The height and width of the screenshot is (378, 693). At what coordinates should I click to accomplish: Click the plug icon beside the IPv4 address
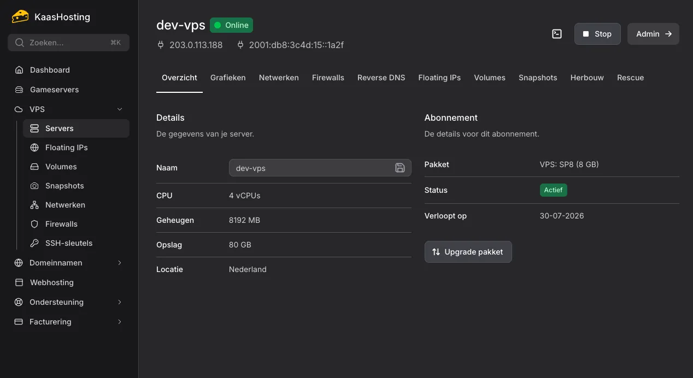click(161, 45)
